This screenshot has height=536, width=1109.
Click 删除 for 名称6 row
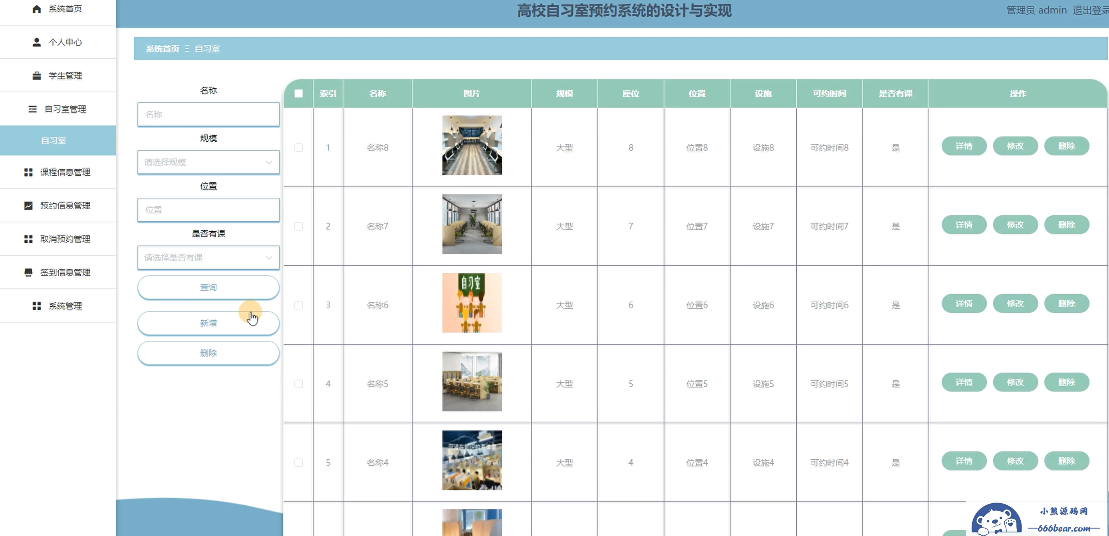(1067, 304)
